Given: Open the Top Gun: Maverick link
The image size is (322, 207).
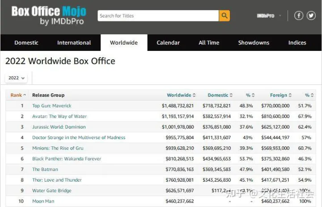Looking at the screenshot, I should 51,106.
